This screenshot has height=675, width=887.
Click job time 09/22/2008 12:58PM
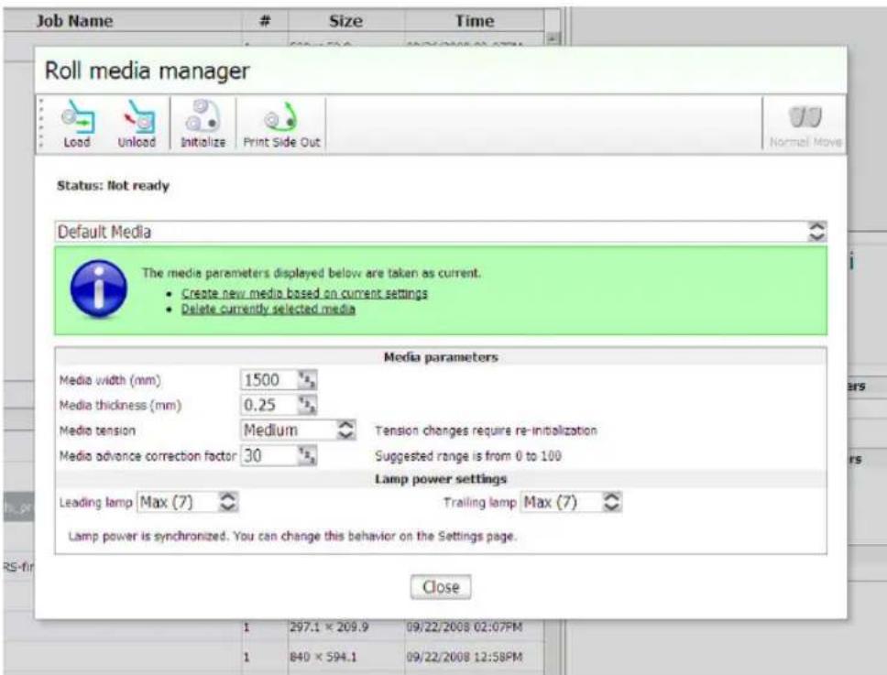pyautogui.click(x=464, y=657)
